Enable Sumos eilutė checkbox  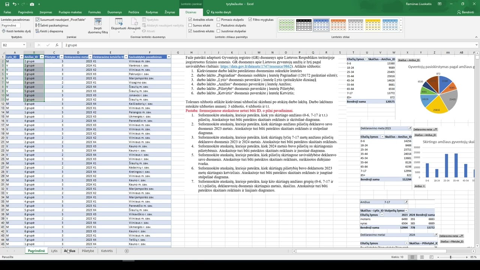click(190, 25)
